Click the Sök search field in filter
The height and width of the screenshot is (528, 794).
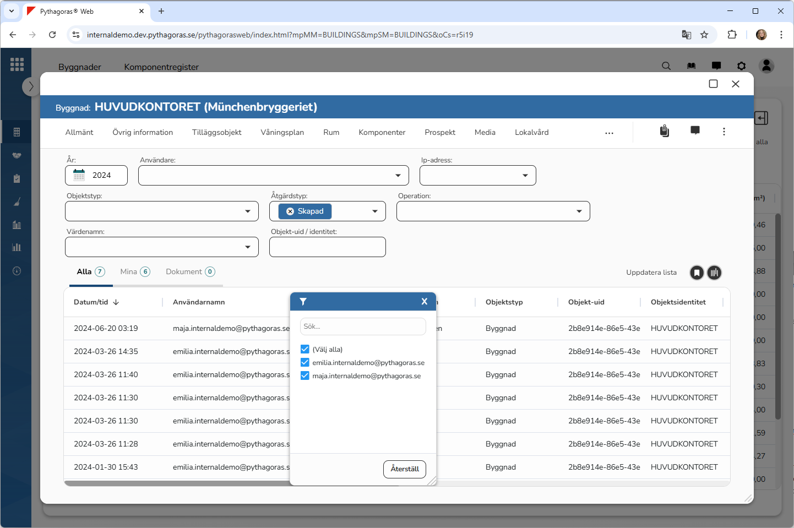[363, 326]
